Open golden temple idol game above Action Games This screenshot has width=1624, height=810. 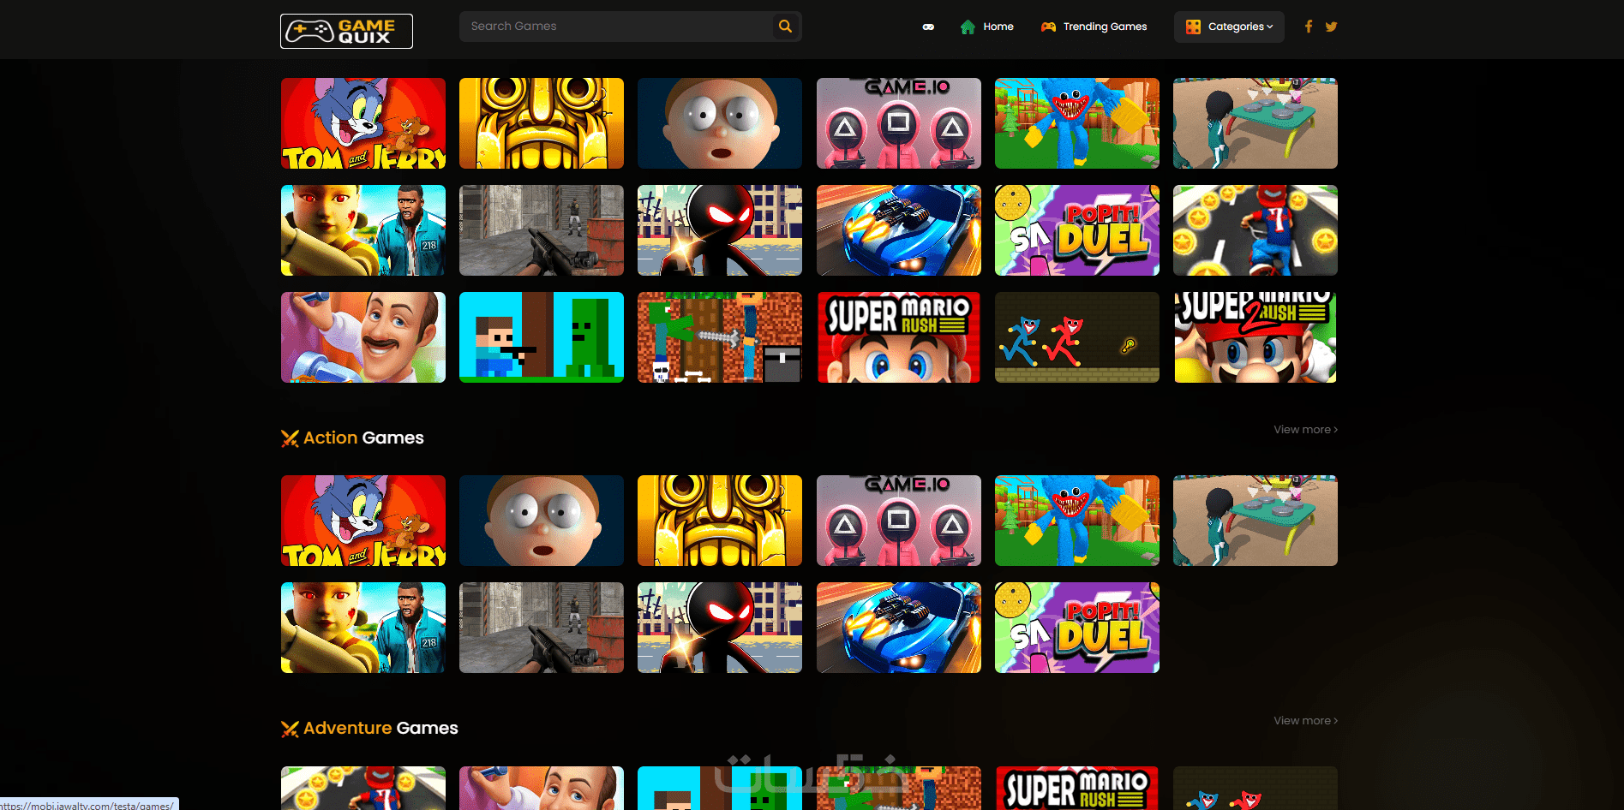point(542,123)
